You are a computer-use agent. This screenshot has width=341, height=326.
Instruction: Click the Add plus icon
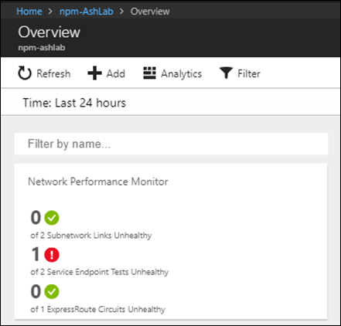(94, 73)
